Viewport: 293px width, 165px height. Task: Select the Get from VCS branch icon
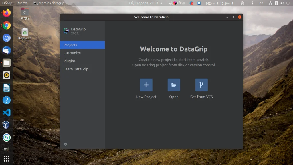201,85
